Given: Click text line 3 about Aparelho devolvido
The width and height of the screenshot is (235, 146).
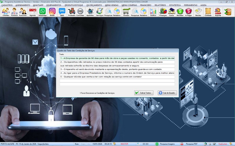Looking at the screenshot, I should 117,69.
